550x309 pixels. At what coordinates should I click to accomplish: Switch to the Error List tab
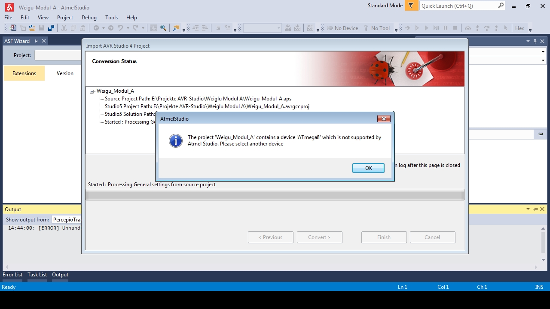12,275
